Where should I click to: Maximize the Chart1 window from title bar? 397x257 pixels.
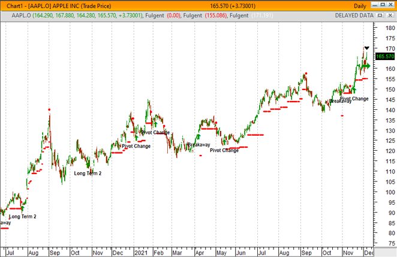pos(383,5)
